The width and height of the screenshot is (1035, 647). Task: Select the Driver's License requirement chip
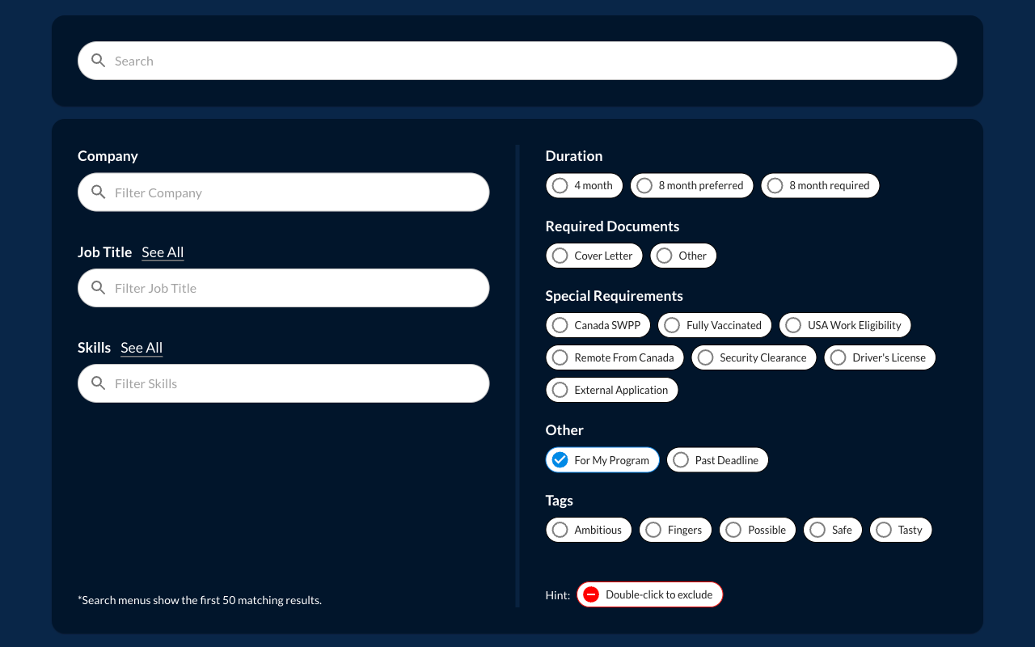(880, 357)
